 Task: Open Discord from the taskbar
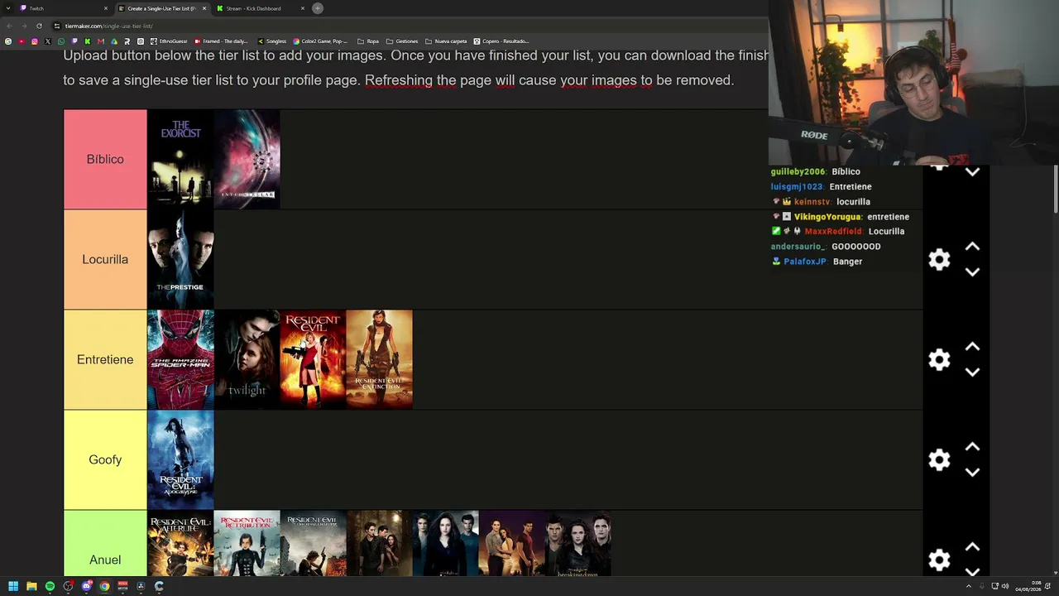click(86, 586)
